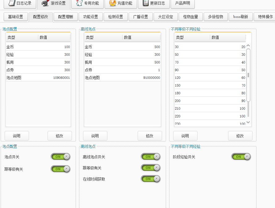The width and height of the screenshot is (275, 208).
Task: Switch to the 广播设置 sub-tab
Action: (140, 17)
